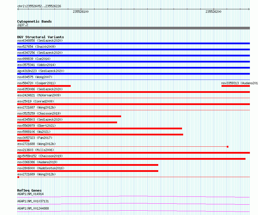The height and width of the screenshot is (215, 258).
Task: Click the blue bar of esv3575341
Action: pyautogui.click(x=133, y=68)
